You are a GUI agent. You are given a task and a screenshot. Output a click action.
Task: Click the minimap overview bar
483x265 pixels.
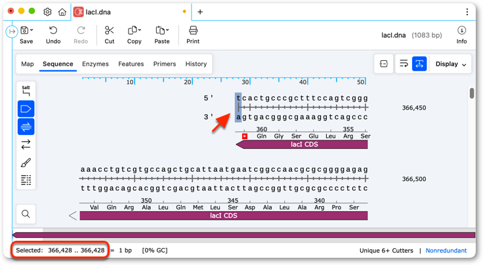tap(243, 235)
